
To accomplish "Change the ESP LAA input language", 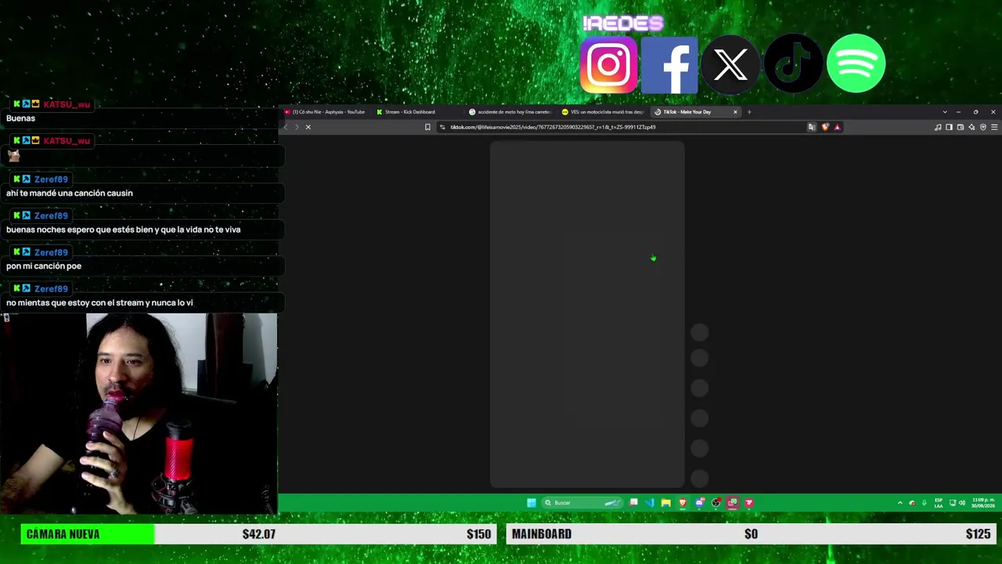I will click(939, 503).
